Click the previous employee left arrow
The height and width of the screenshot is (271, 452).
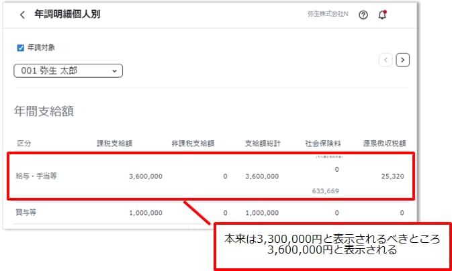pos(386,60)
